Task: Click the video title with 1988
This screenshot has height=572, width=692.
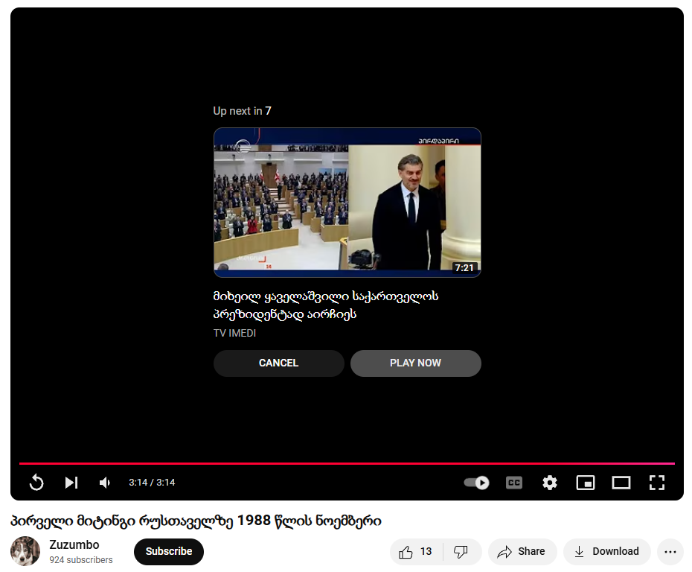Action: [x=196, y=521]
